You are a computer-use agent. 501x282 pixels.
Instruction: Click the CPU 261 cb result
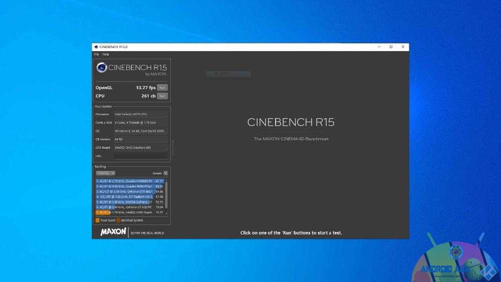pos(148,96)
